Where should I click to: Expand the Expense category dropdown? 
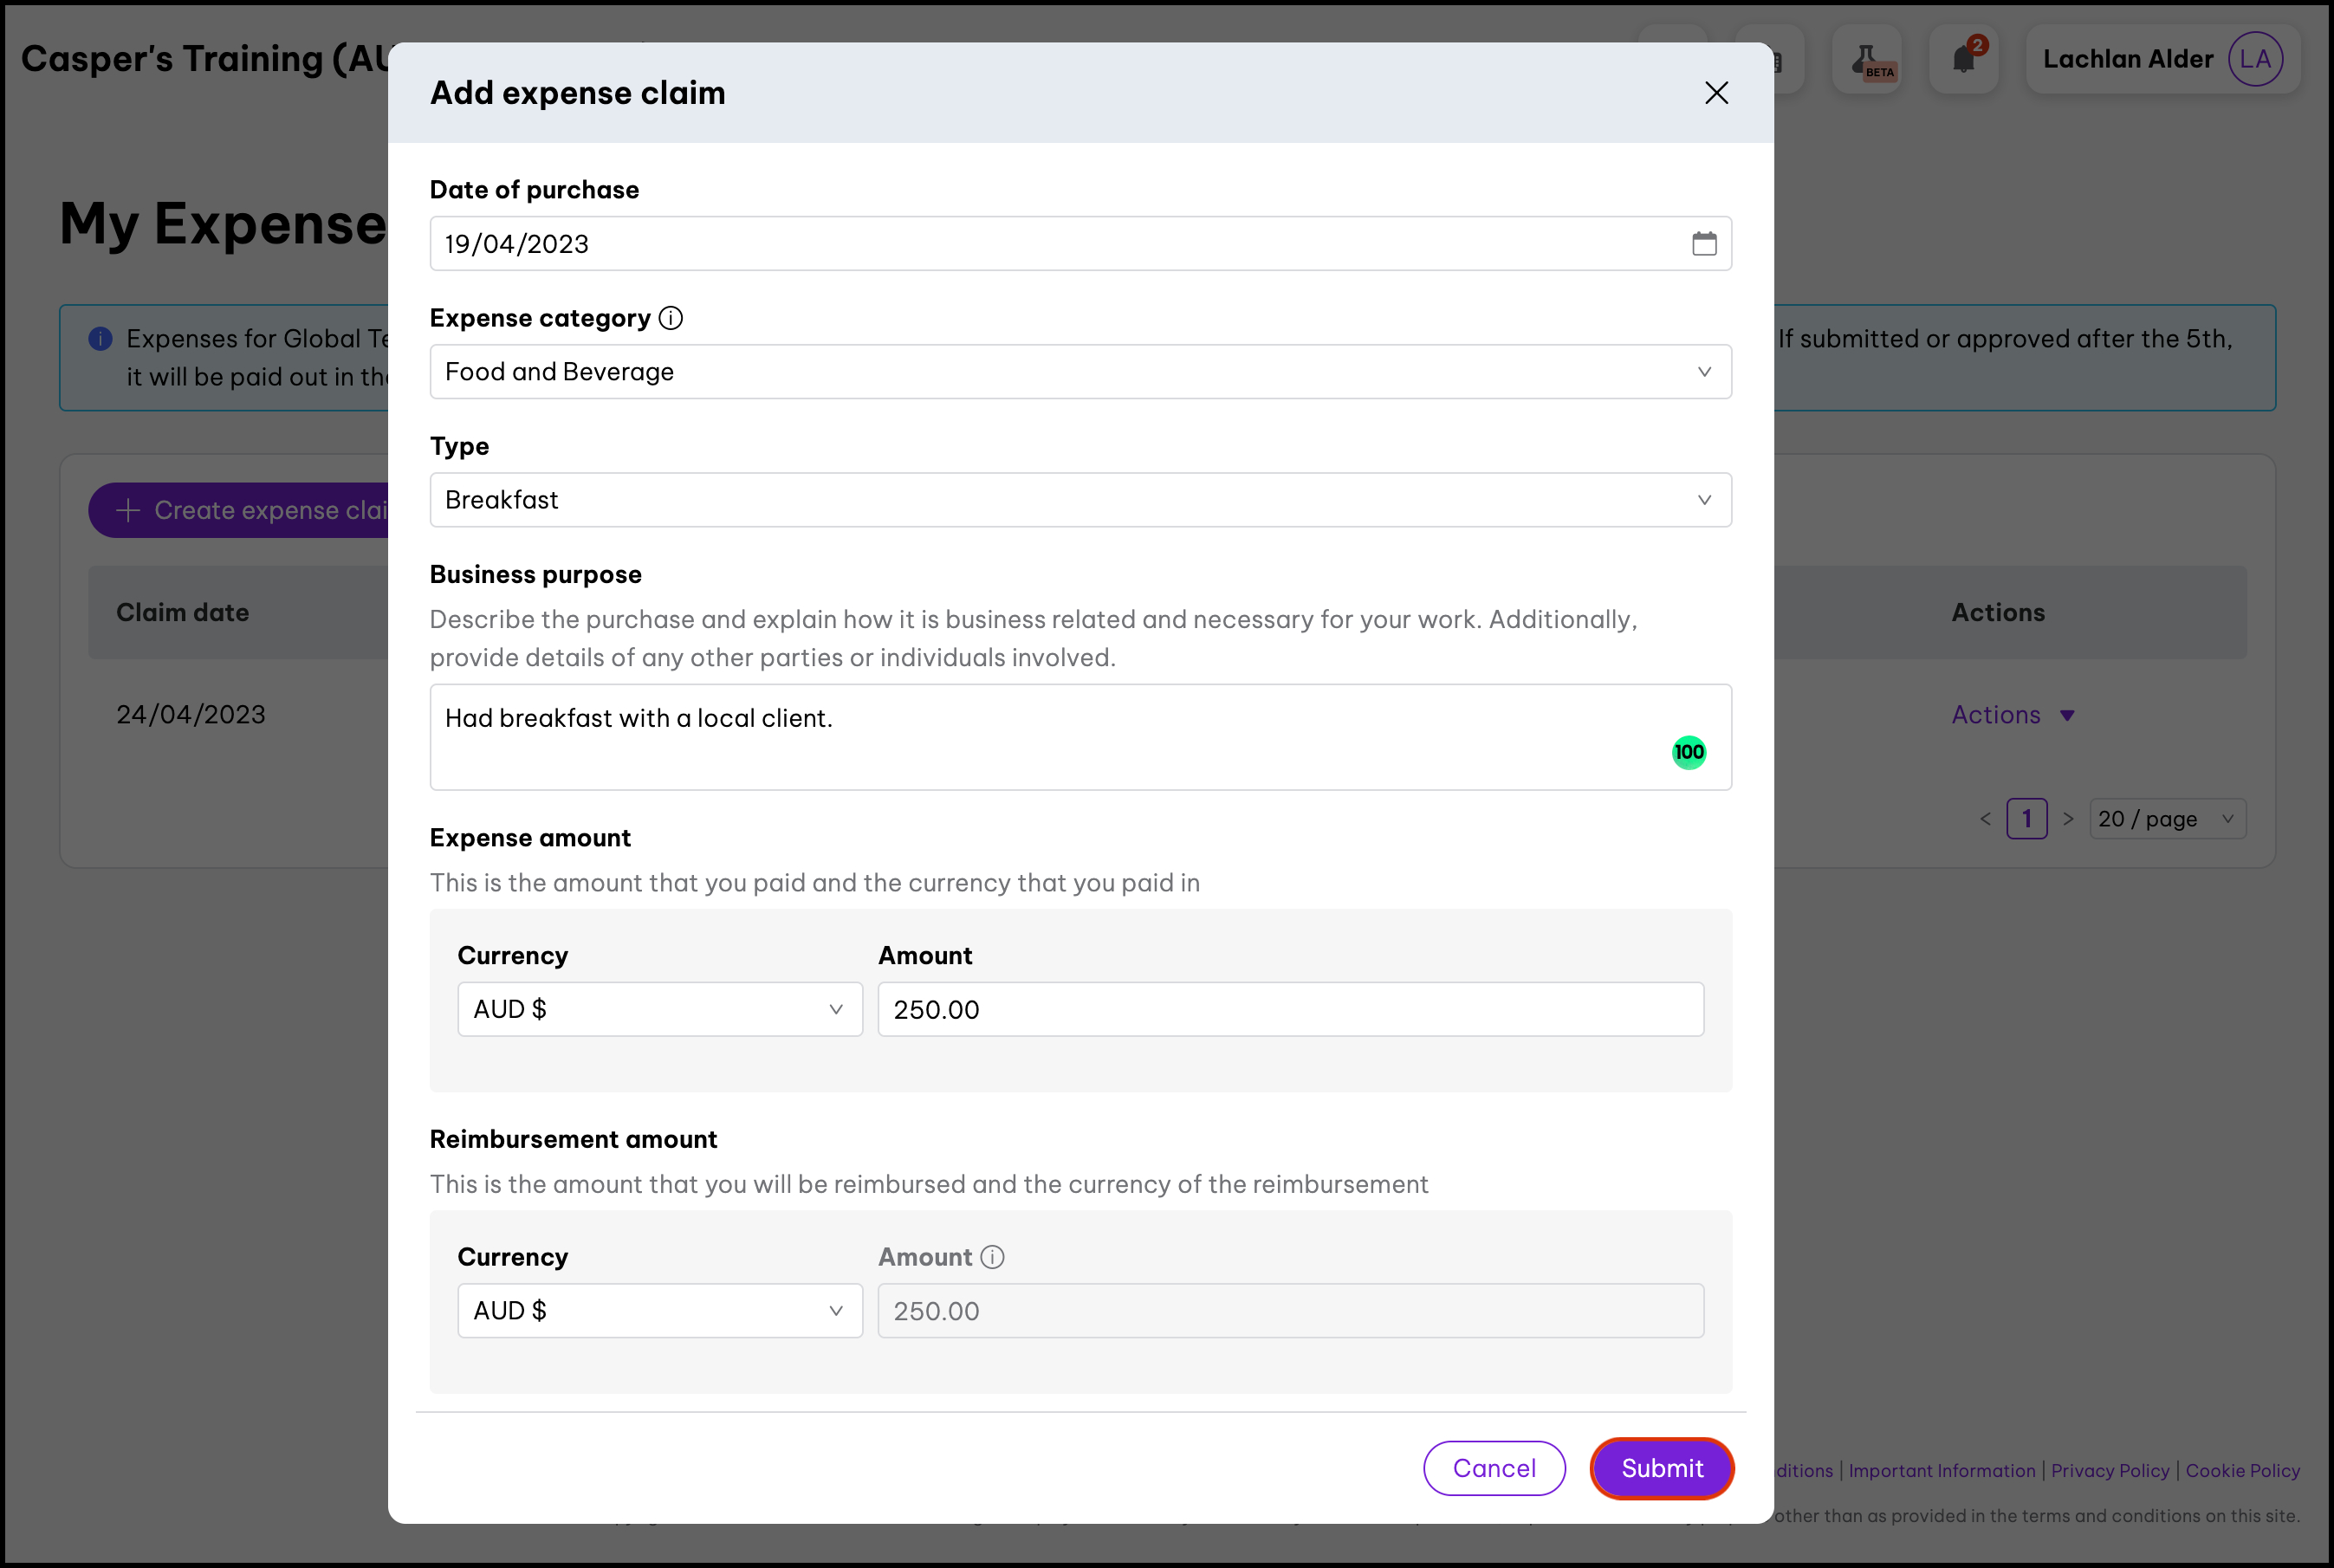pos(1080,372)
